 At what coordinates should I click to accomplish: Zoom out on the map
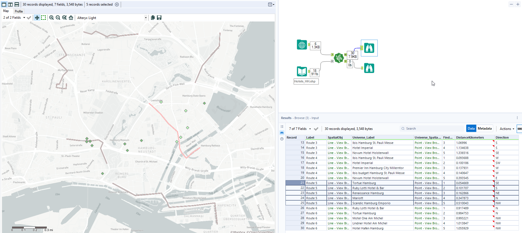58,18
